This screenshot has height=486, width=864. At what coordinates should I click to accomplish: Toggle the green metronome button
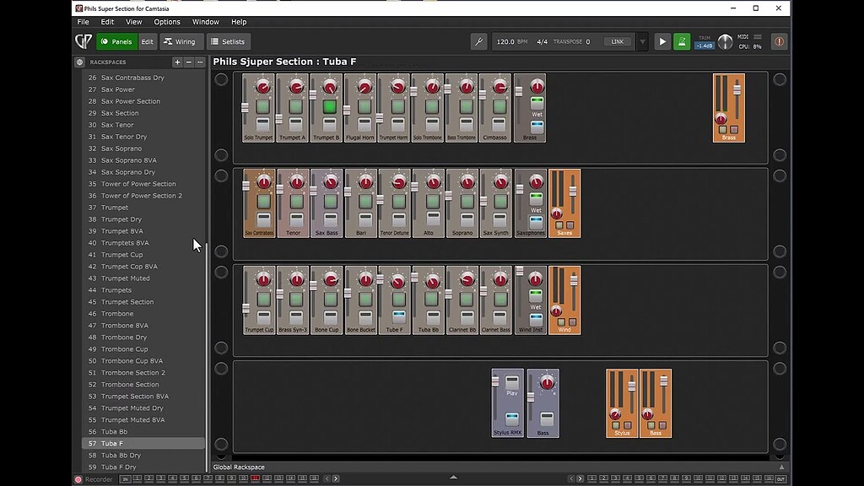pyautogui.click(x=682, y=41)
